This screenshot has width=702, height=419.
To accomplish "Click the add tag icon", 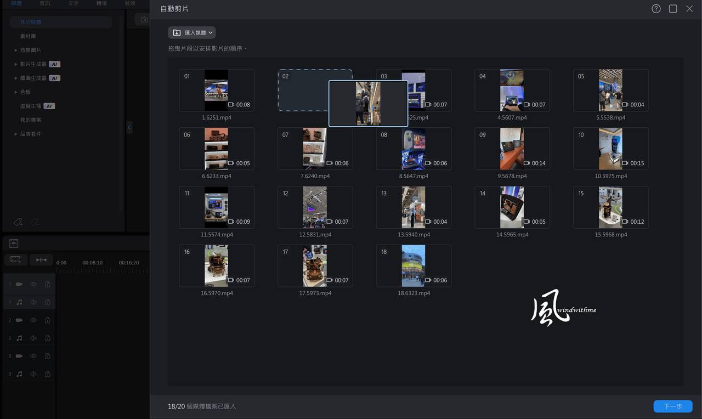I will [x=18, y=222].
